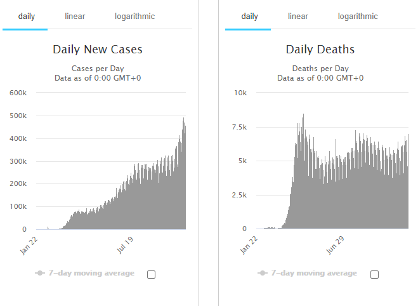
Task: Click the 7-day moving average legend label under deaths
Action: pyautogui.click(x=314, y=273)
